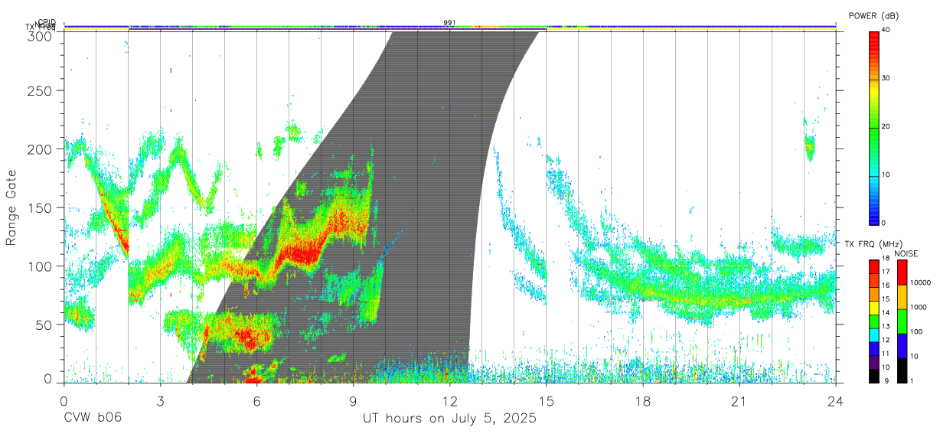Viewport: 940px width, 434px height.
Task: Pick the black bottom swatch of the noise bar
Action: [902, 370]
